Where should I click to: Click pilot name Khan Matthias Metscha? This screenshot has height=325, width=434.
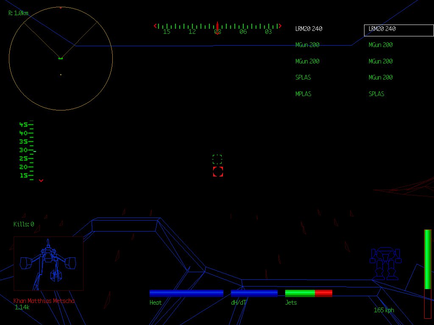(44, 301)
